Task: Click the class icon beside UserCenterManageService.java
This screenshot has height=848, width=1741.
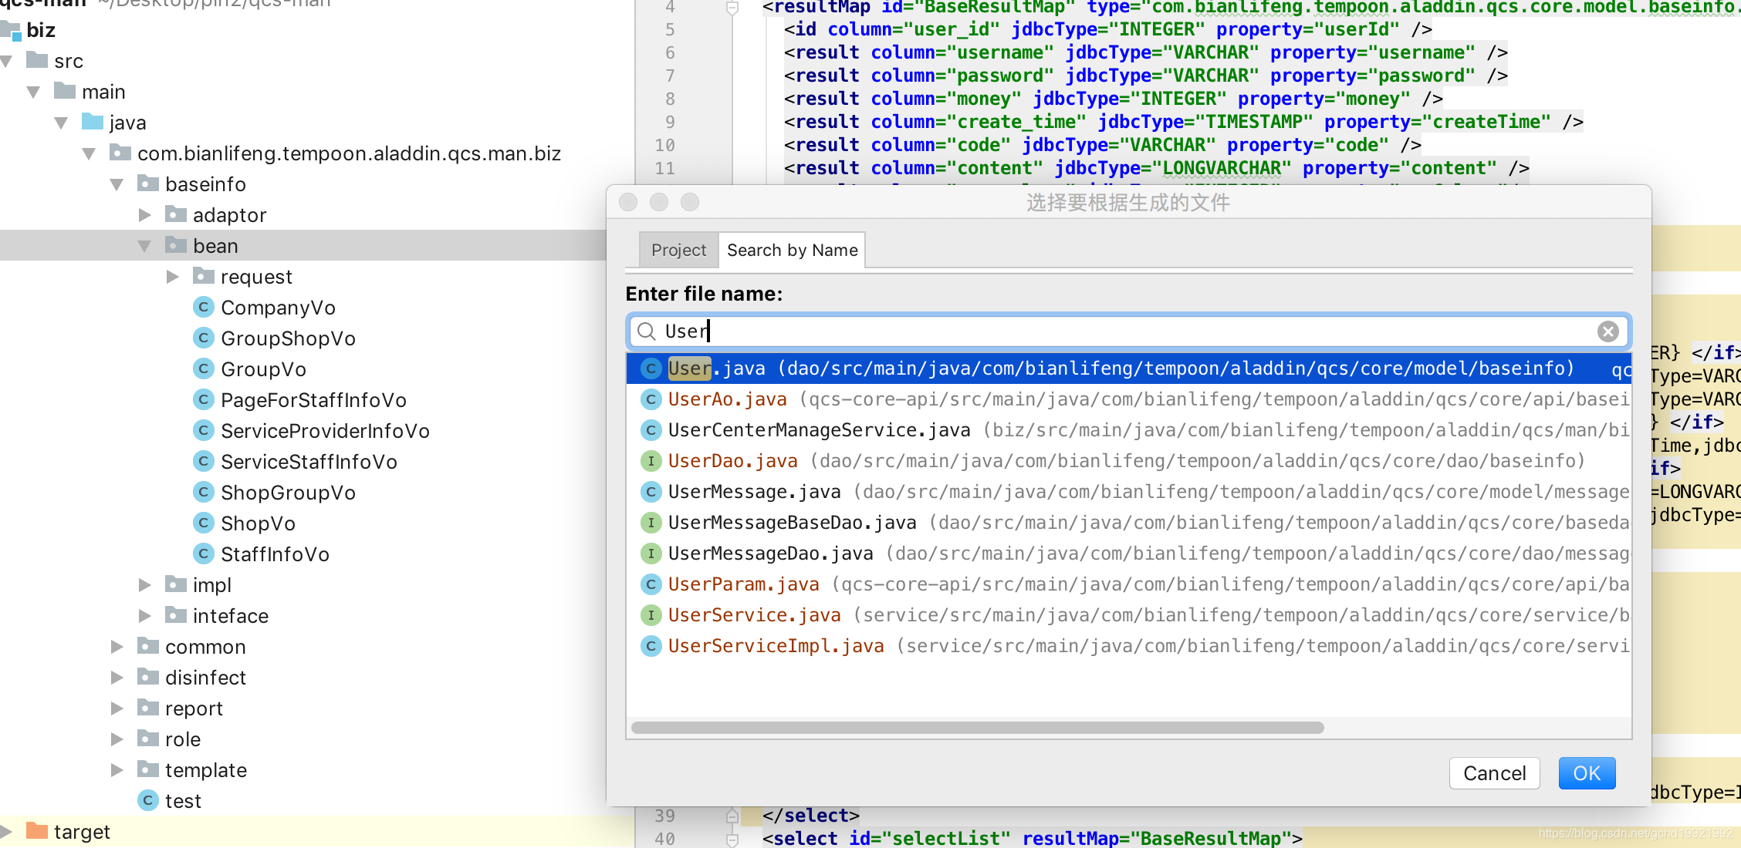Action: tap(651, 430)
